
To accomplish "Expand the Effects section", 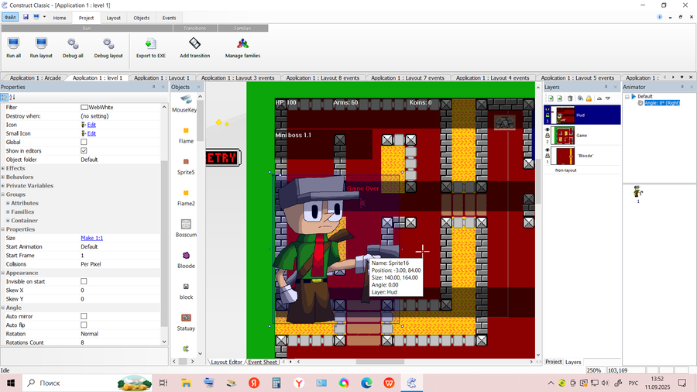I will pyautogui.click(x=2, y=168).
